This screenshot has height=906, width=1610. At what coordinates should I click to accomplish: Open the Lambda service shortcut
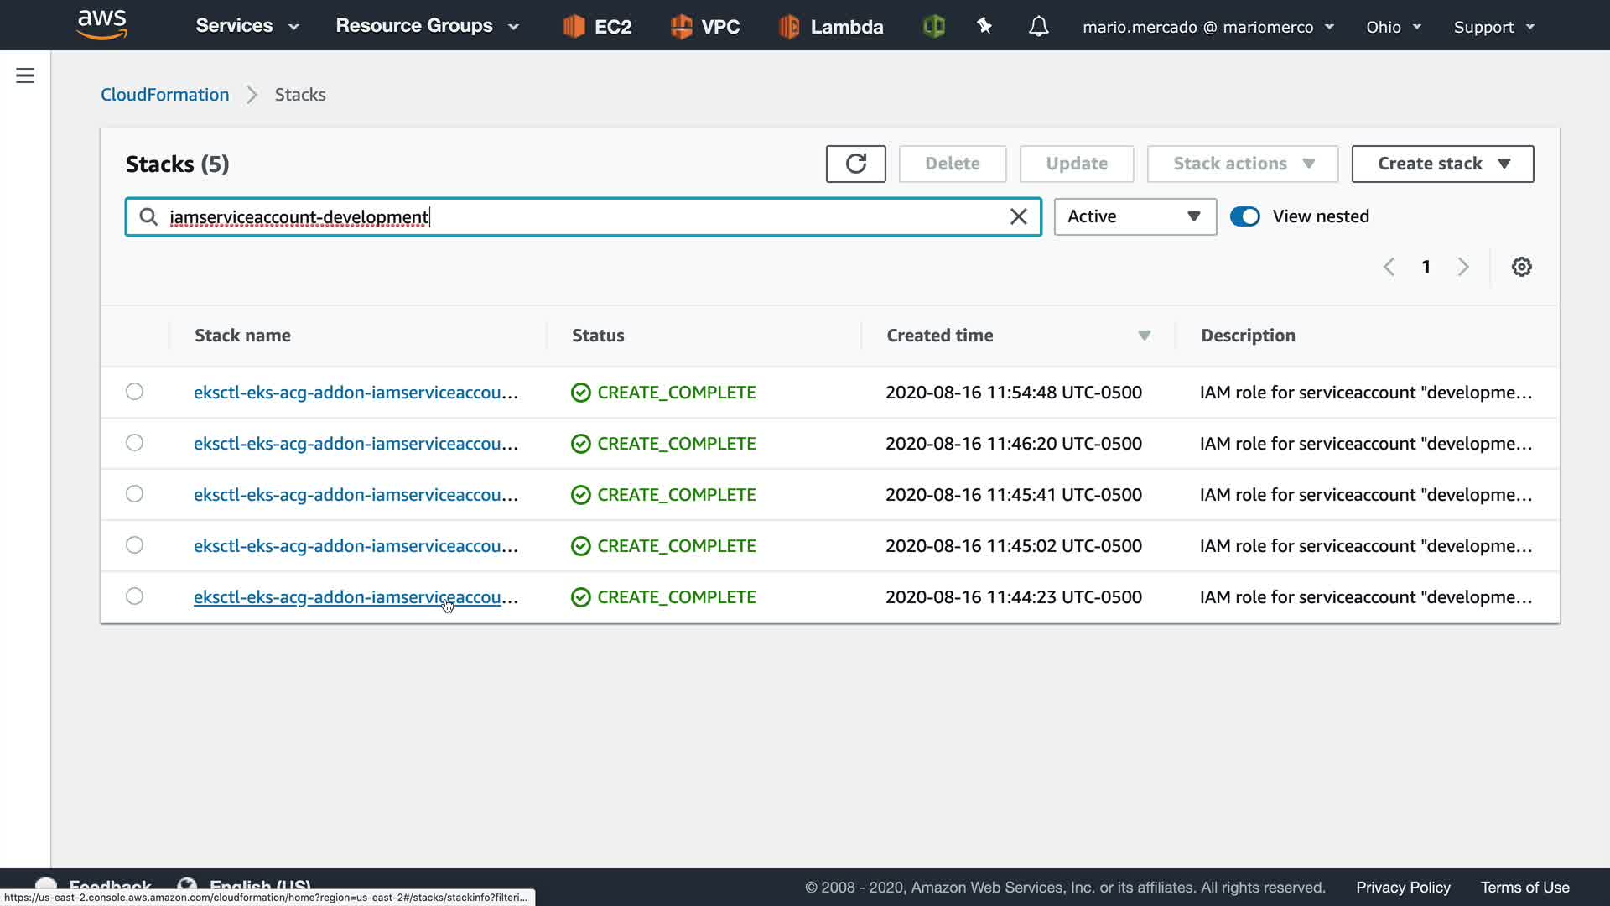(830, 27)
